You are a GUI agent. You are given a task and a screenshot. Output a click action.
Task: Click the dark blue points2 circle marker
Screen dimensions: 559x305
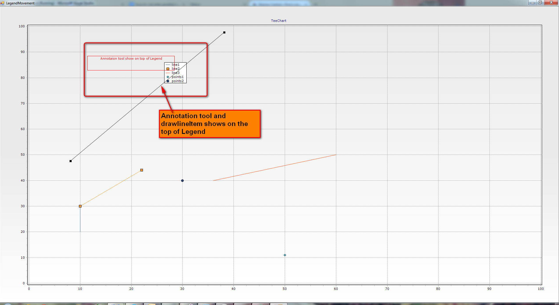[182, 180]
